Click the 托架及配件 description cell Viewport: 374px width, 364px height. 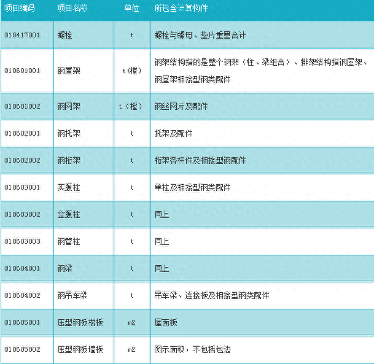click(x=173, y=133)
